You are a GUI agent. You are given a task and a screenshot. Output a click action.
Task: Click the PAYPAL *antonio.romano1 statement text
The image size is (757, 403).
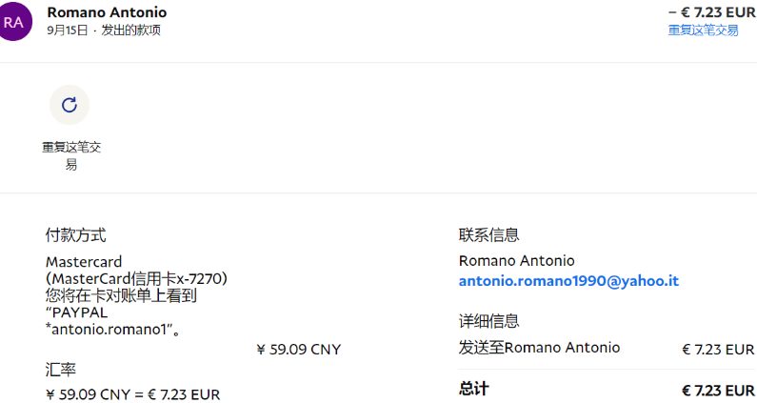(112, 321)
